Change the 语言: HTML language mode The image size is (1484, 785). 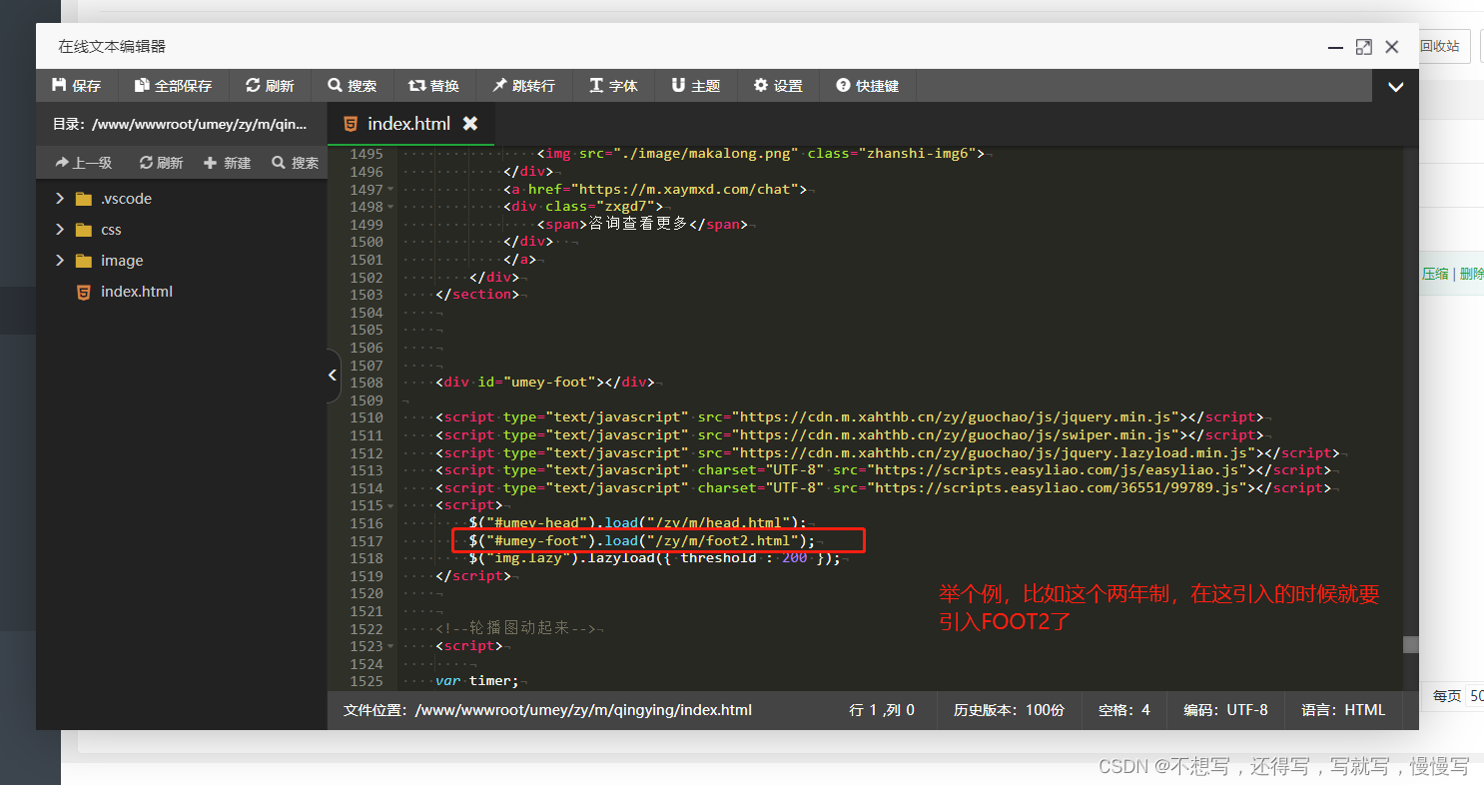[1343, 710]
